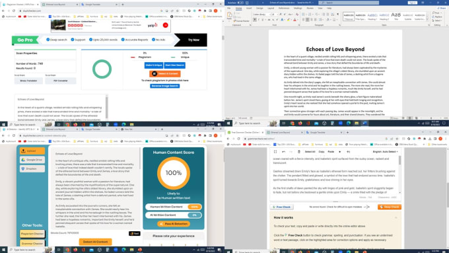Click Replace in Word Editing group
The image size is (449, 253).
(x=438, y=17)
